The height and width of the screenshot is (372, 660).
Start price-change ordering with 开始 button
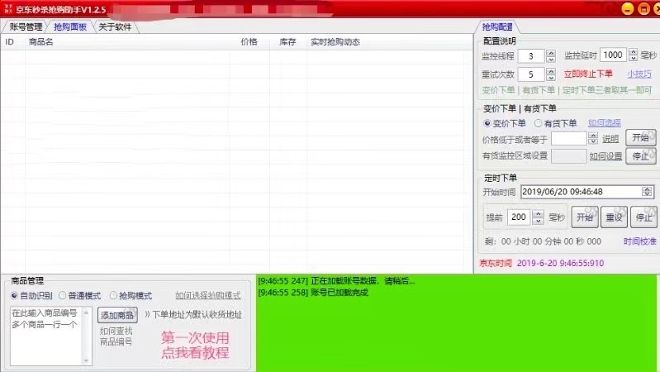(x=641, y=137)
